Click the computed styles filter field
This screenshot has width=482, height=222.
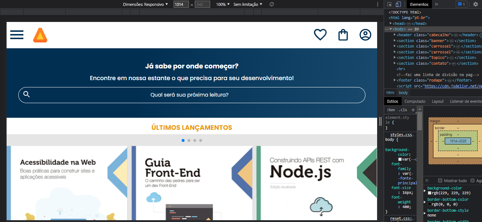430,181
